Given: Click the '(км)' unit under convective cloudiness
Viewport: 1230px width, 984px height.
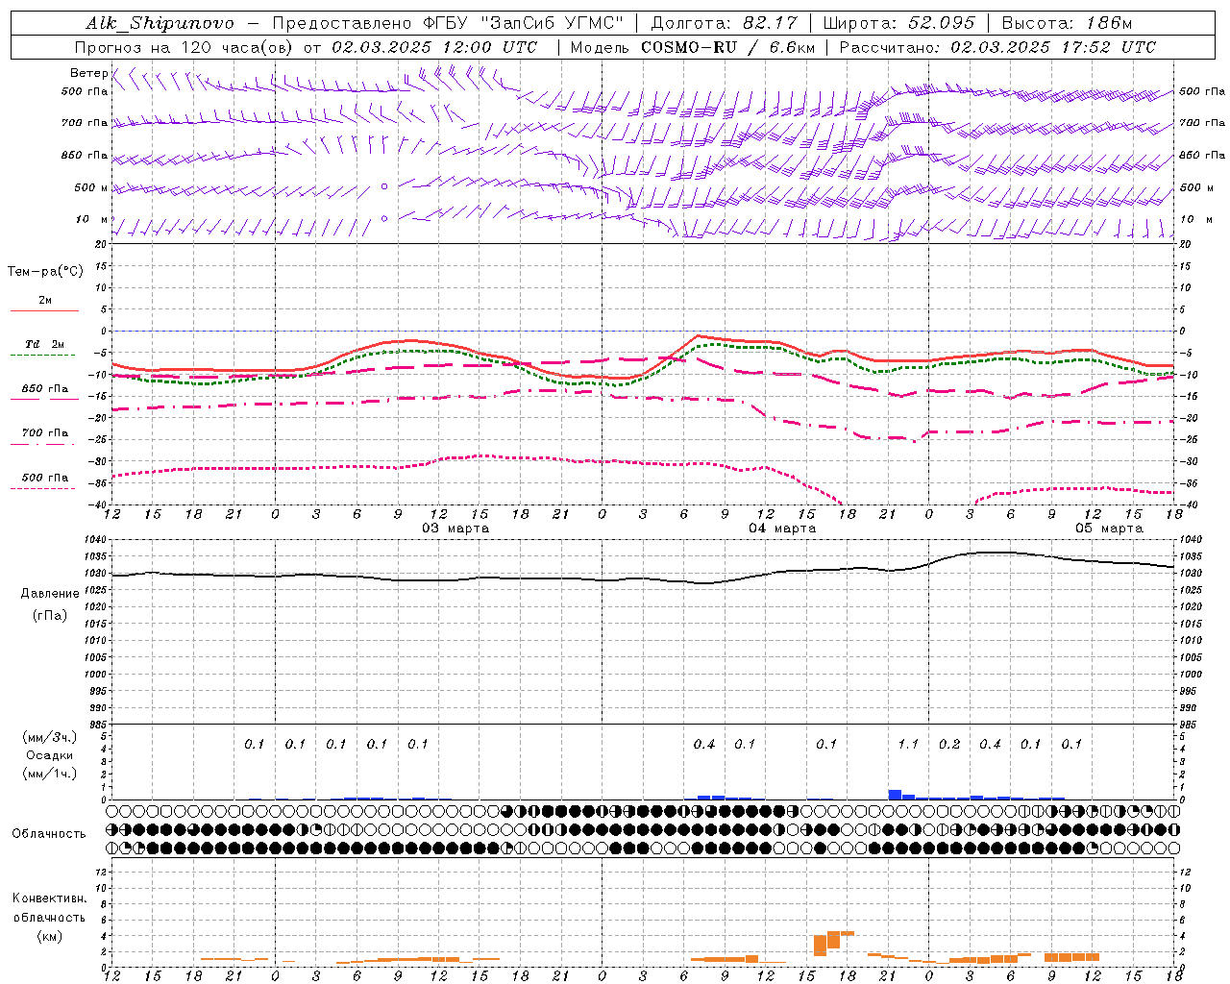Looking at the screenshot, I should (x=49, y=936).
